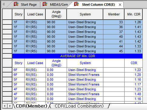147x110 pixels.
Task: Select 6F Steel Moment Frames system cell
Action: coord(85,75)
